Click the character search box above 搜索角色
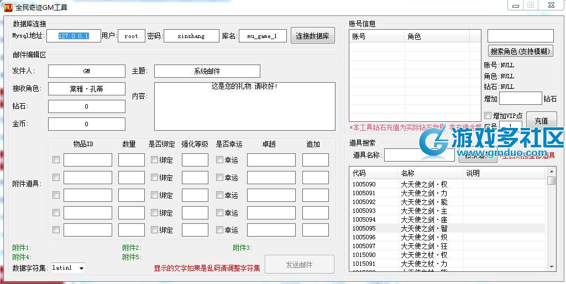Viewport: 566px width, 284px height. [x=521, y=36]
